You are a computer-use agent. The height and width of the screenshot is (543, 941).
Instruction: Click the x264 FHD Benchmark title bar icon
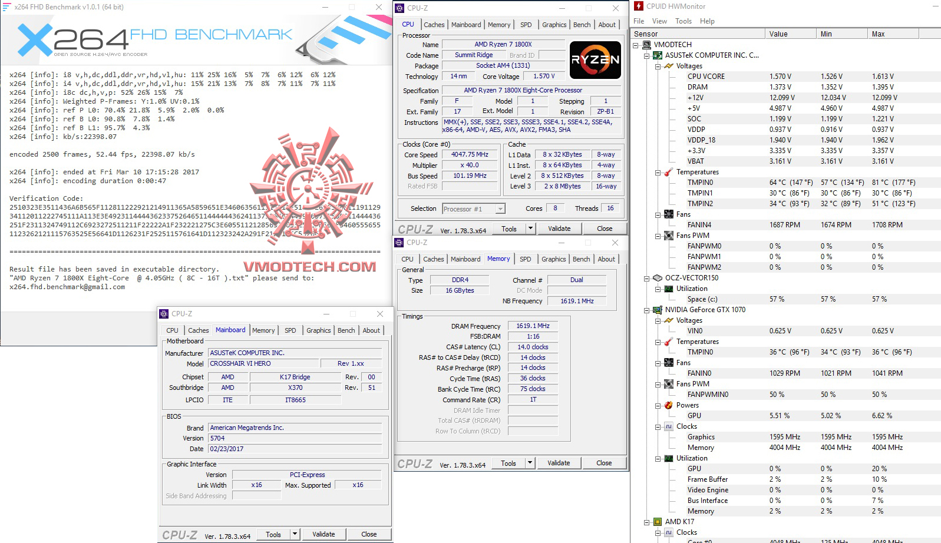7,7
